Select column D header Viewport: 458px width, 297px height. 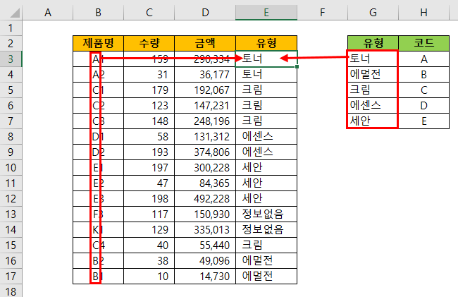tap(205, 13)
